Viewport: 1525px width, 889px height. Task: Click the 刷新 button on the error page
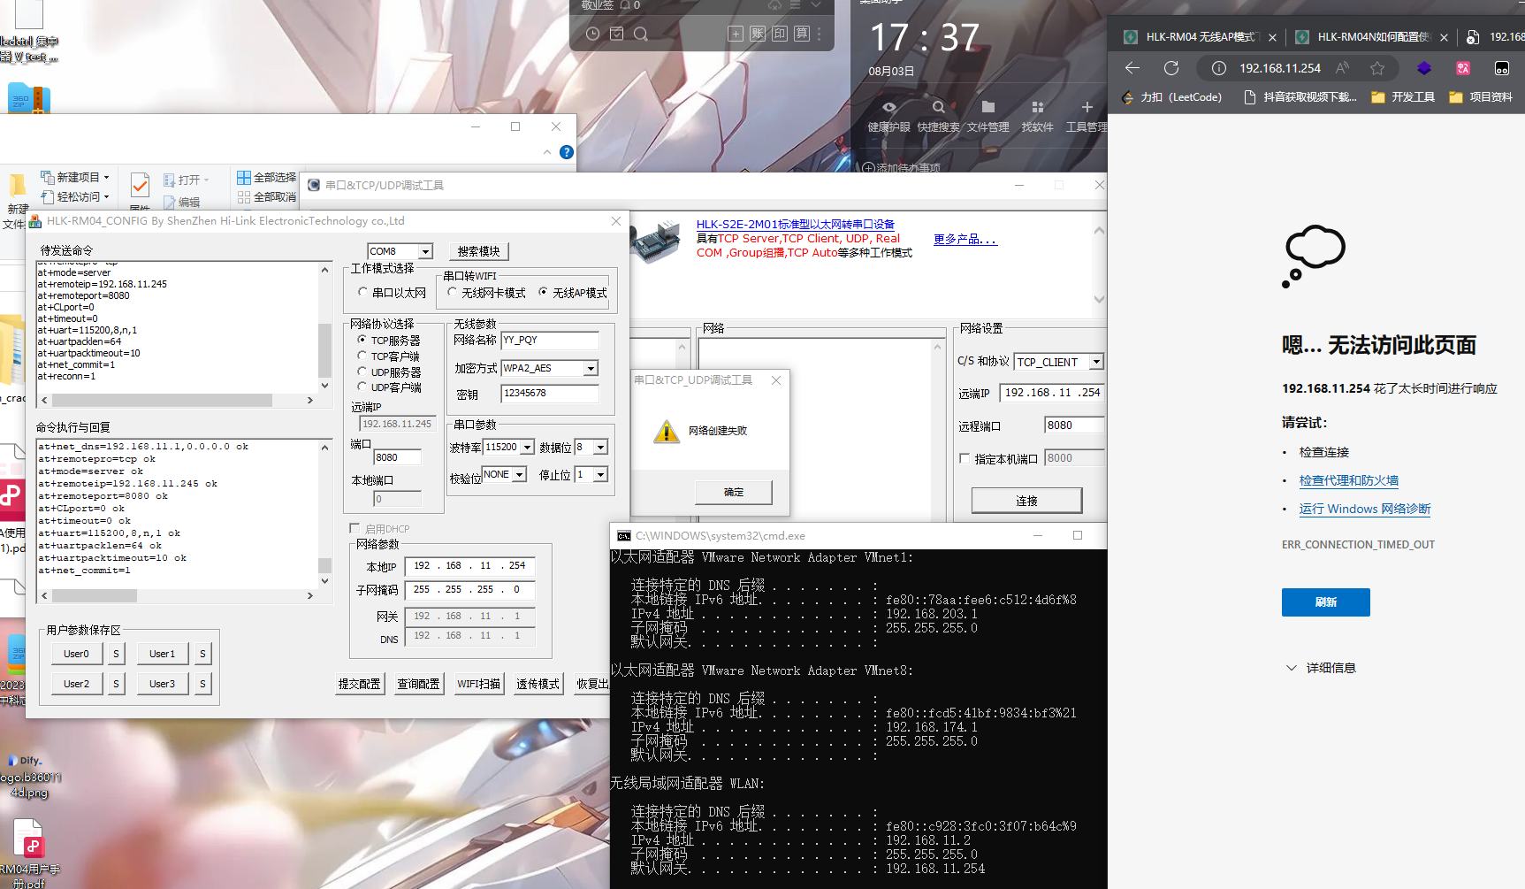[1326, 602]
